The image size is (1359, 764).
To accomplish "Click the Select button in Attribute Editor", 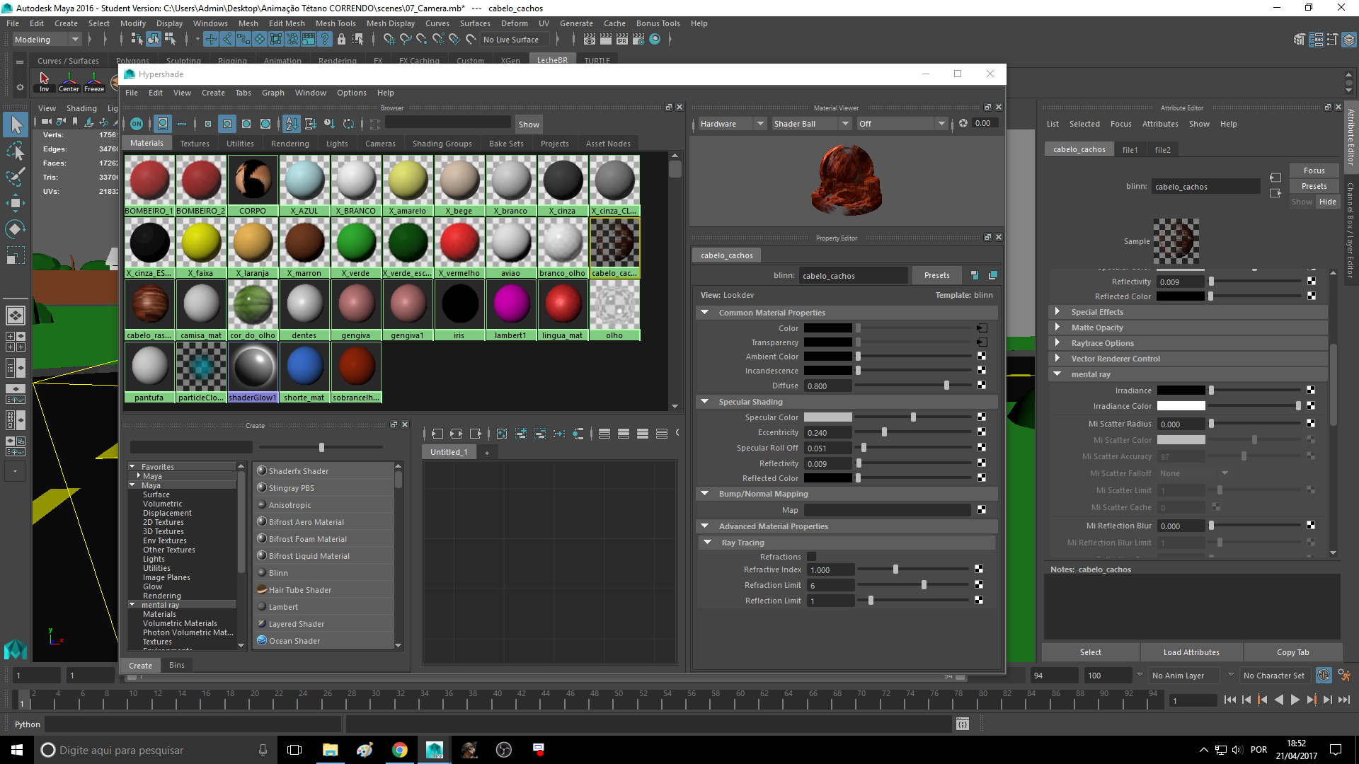I will click(1090, 652).
